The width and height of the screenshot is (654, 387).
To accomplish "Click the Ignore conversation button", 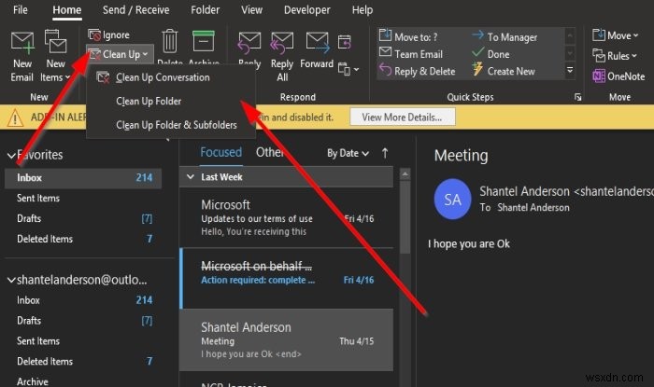I will pos(109,35).
